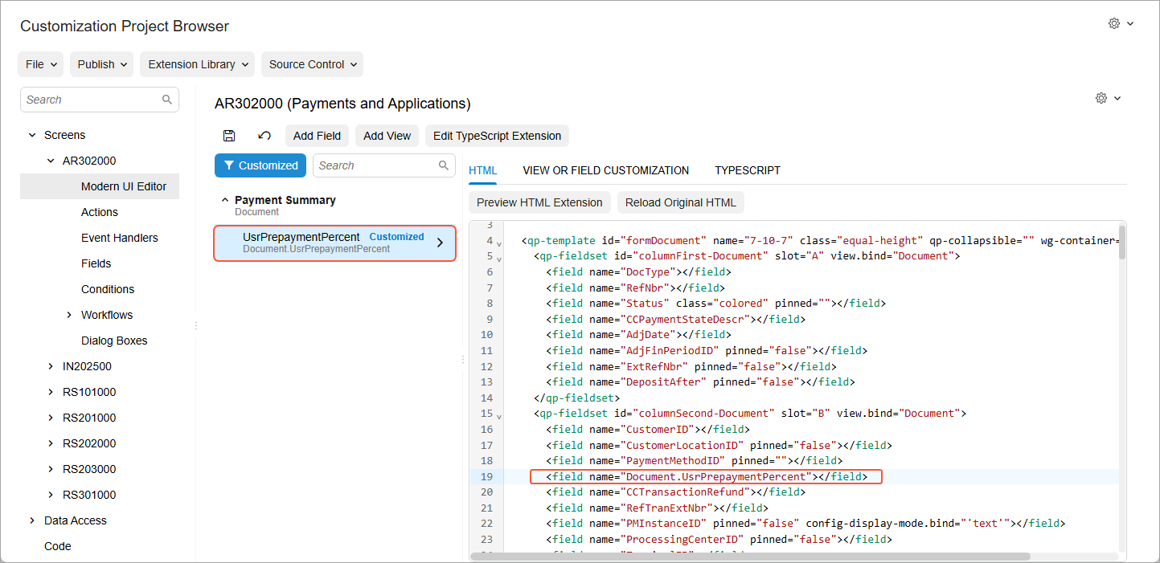Click magnifier icon in left navigation search

pyautogui.click(x=167, y=100)
